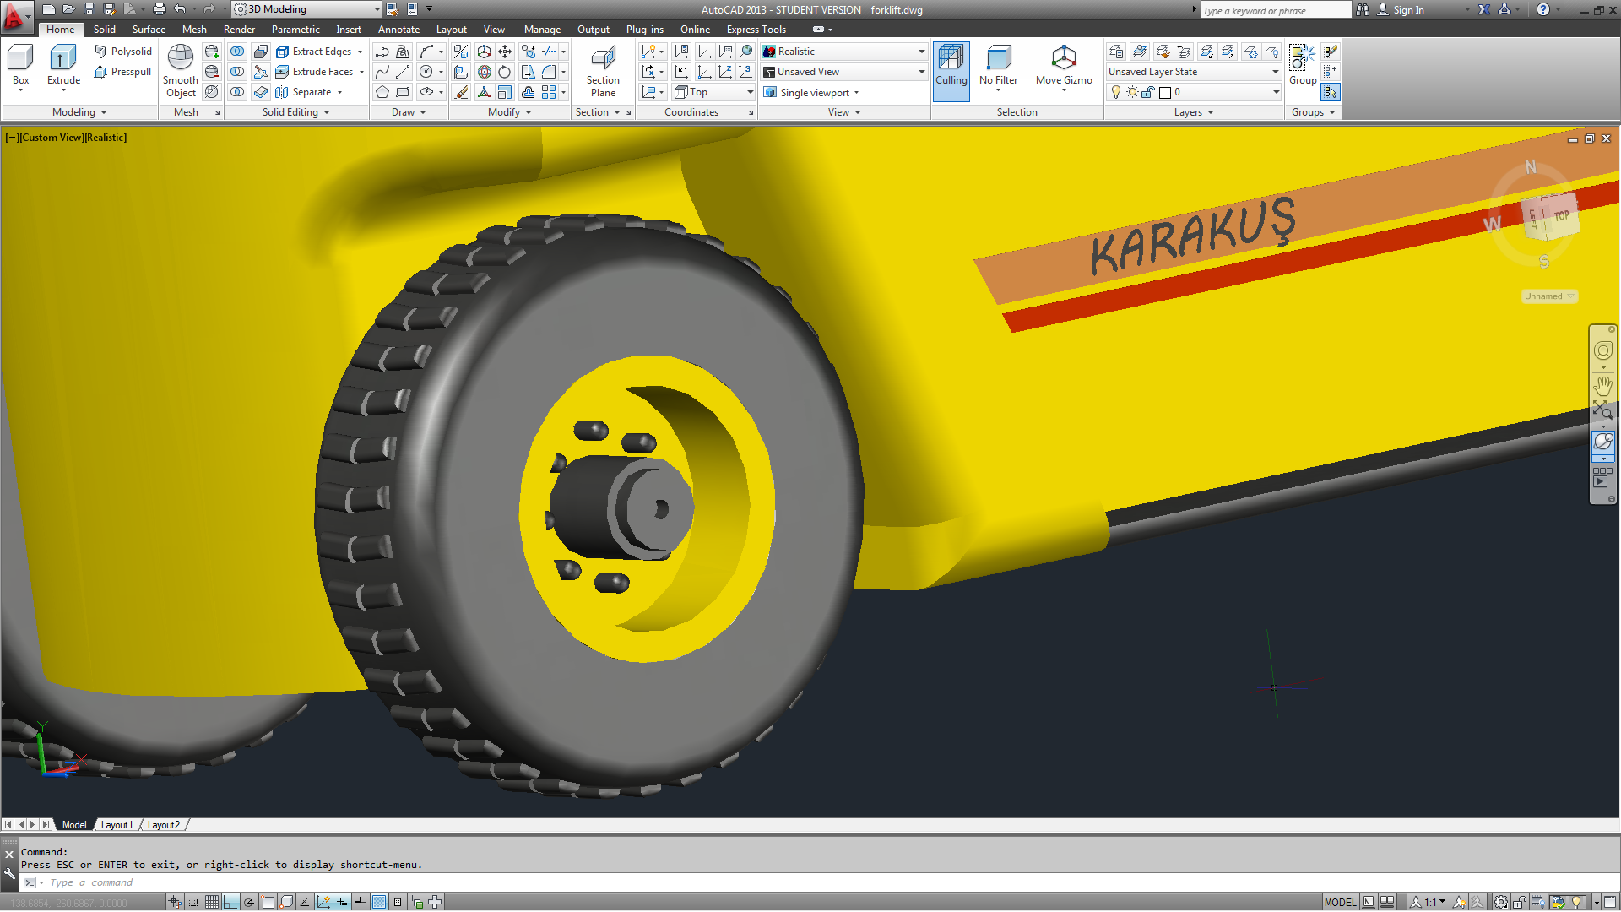1621x912 pixels.
Task: Open the Single viewport dropdown
Action: click(x=811, y=92)
